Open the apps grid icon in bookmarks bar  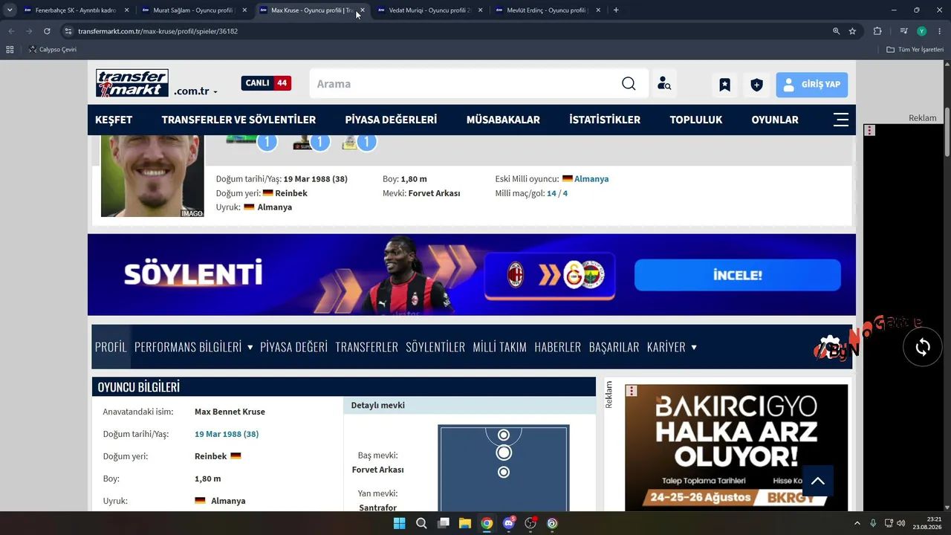click(x=10, y=50)
